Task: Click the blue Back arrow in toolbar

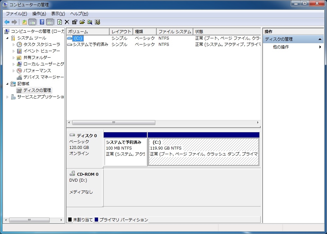Action: (7, 22)
